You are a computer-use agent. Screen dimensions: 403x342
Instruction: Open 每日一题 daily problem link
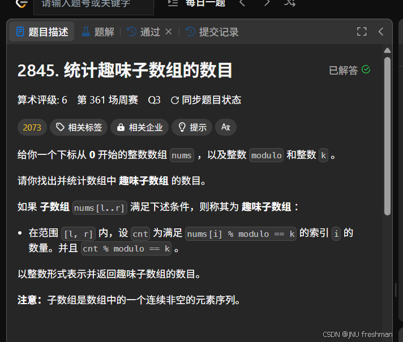point(205,3)
